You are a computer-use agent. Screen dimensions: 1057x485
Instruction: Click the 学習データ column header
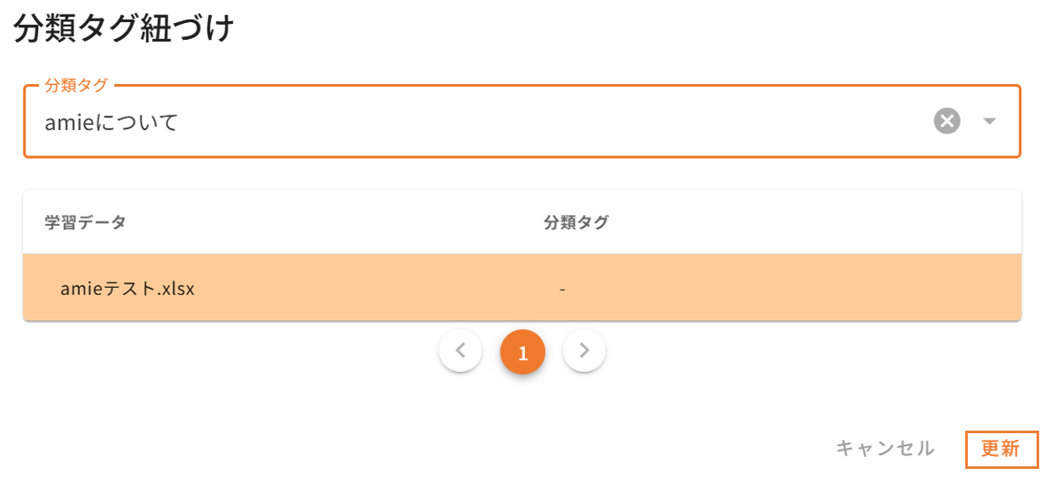click(85, 223)
